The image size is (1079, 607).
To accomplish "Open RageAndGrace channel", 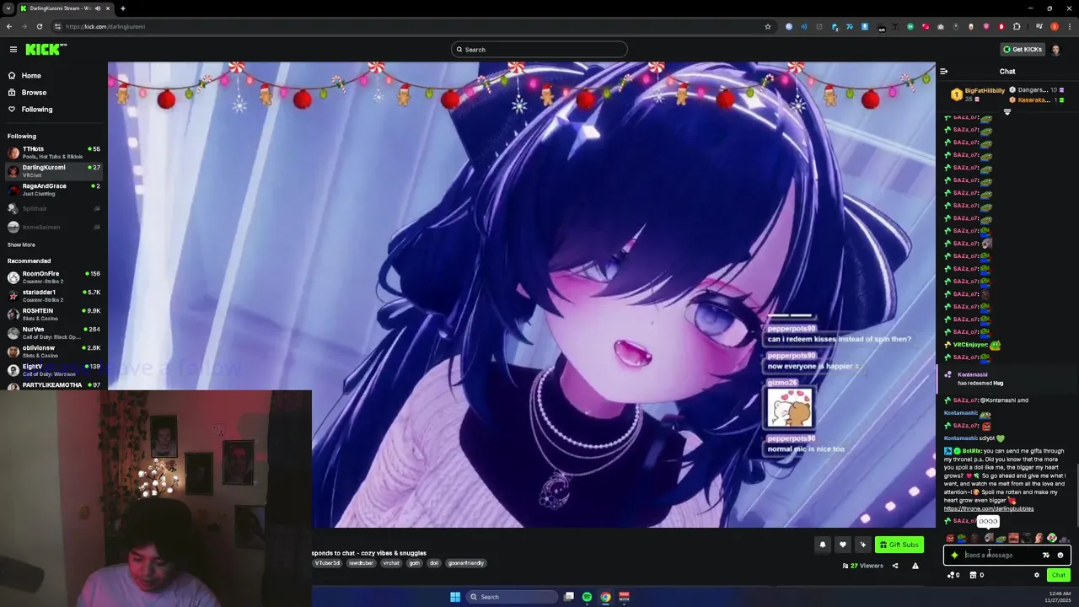I will [x=54, y=190].
